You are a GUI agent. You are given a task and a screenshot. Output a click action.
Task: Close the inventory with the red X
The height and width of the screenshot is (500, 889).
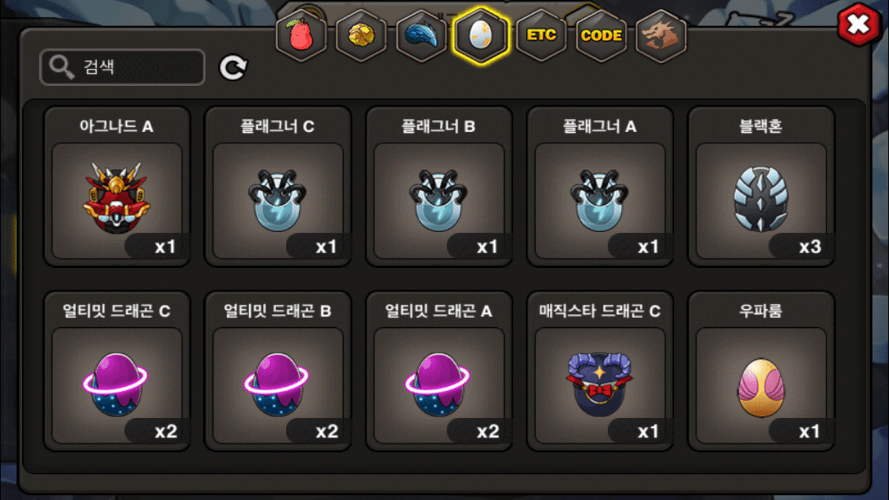[859, 25]
